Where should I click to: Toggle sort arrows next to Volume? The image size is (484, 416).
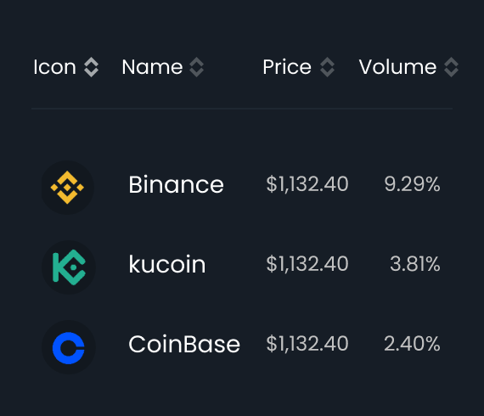451,67
